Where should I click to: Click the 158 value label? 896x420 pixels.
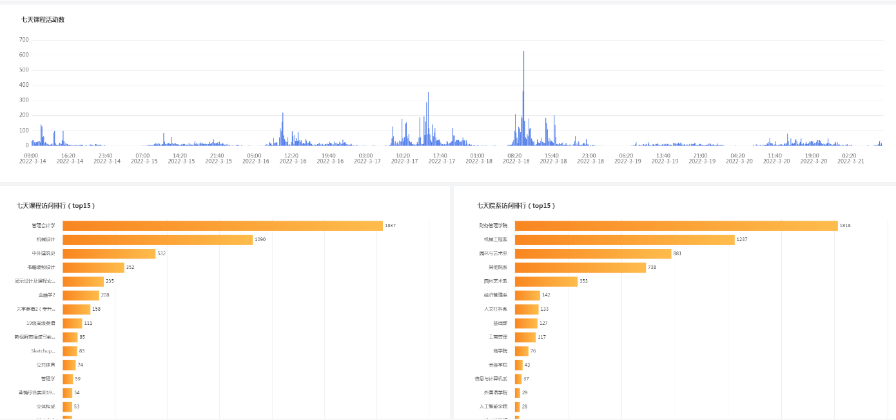tap(96, 309)
